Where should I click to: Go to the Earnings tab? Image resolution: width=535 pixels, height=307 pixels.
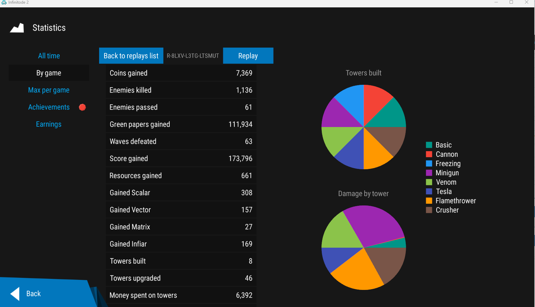[x=49, y=124]
